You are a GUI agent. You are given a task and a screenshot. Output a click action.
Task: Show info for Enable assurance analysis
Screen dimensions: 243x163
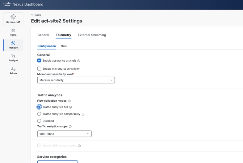point(79,61)
